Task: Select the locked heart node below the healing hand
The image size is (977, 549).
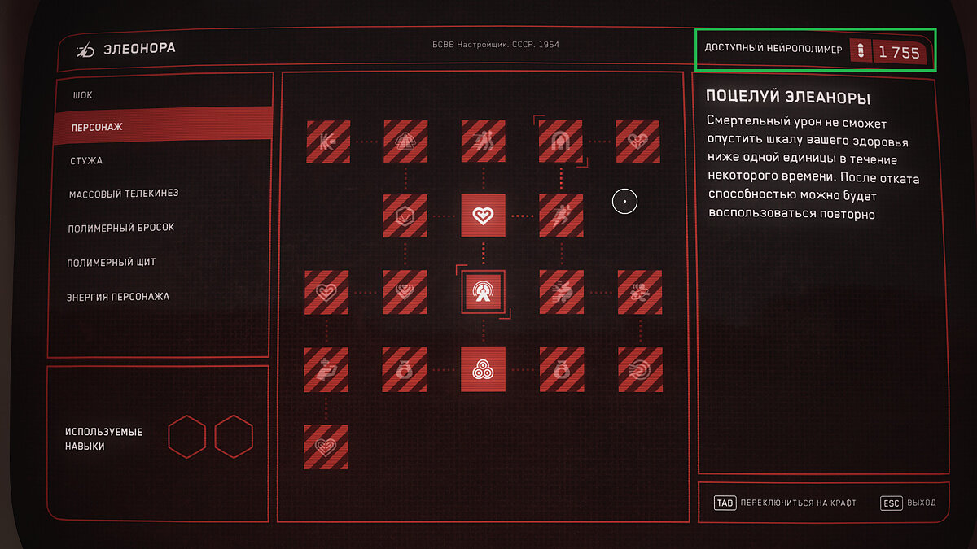Action: click(x=326, y=447)
